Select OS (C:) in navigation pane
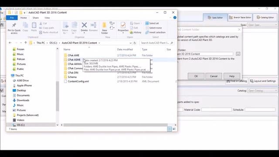Image resolution: width=279 pixels, height=157 pixels. point(20,125)
